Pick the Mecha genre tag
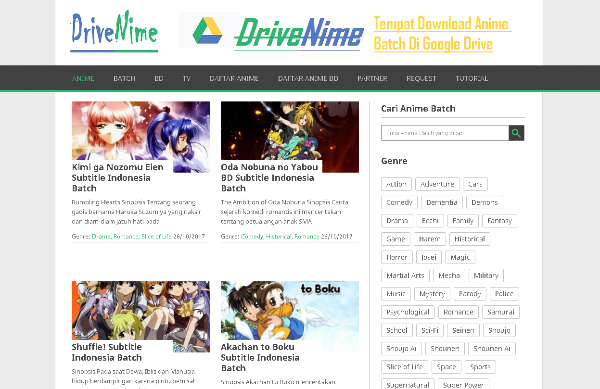 pyautogui.click(x=449, y=276)
